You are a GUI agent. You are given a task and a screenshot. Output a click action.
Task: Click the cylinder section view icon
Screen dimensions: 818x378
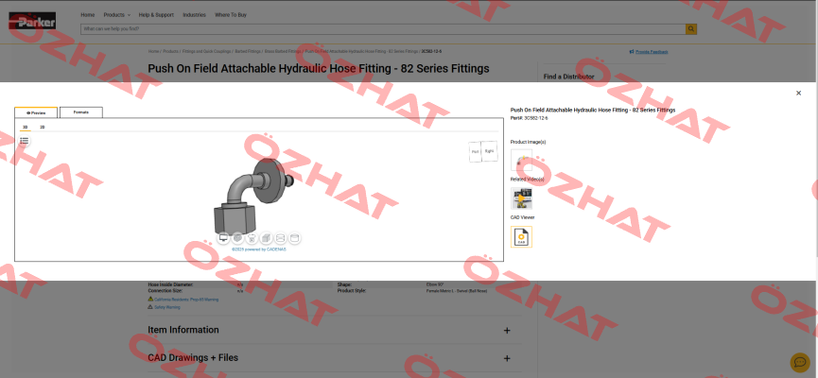tap(280, 238)
